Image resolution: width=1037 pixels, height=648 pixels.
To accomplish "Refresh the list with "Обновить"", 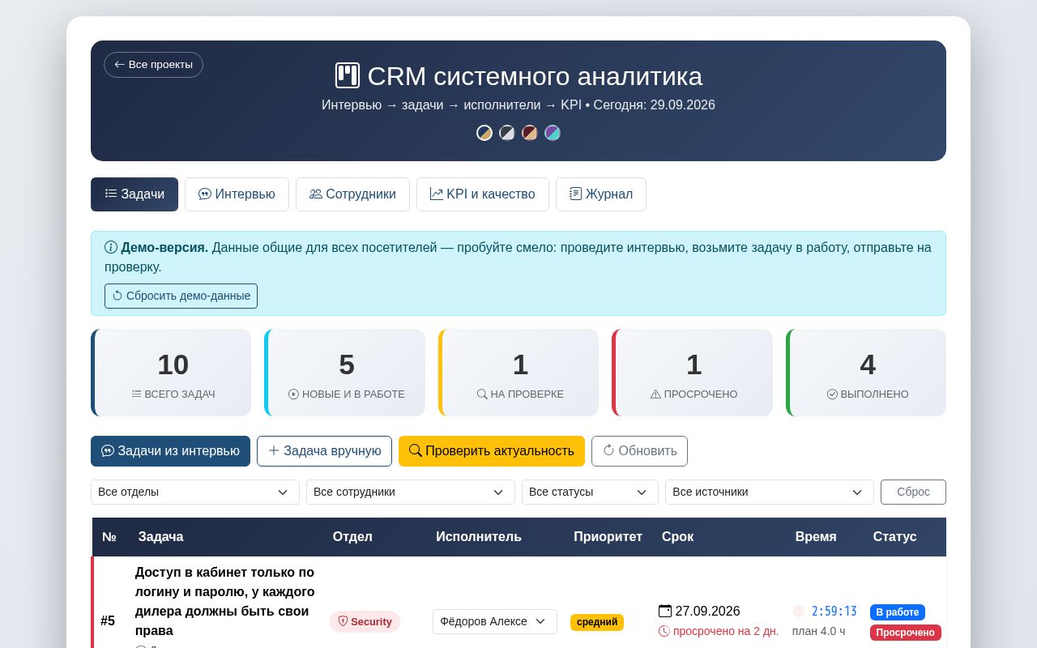I will click(x=639, y=451).
